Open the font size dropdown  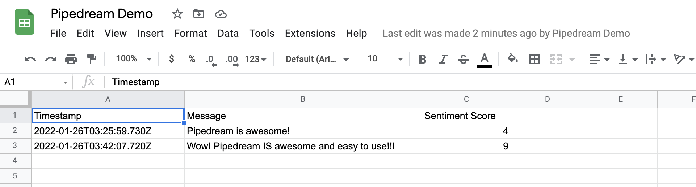point(385,59)
